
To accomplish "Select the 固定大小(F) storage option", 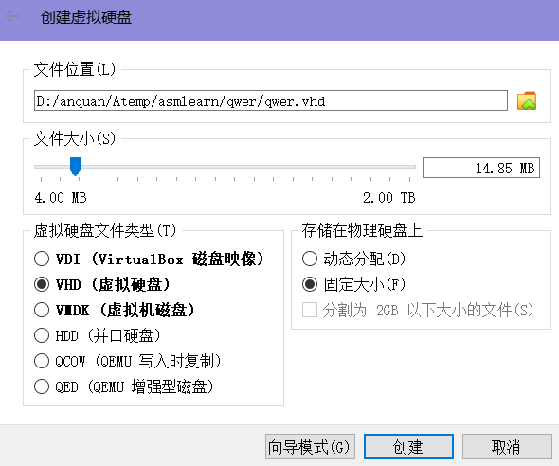I will (x=353, y=284).
